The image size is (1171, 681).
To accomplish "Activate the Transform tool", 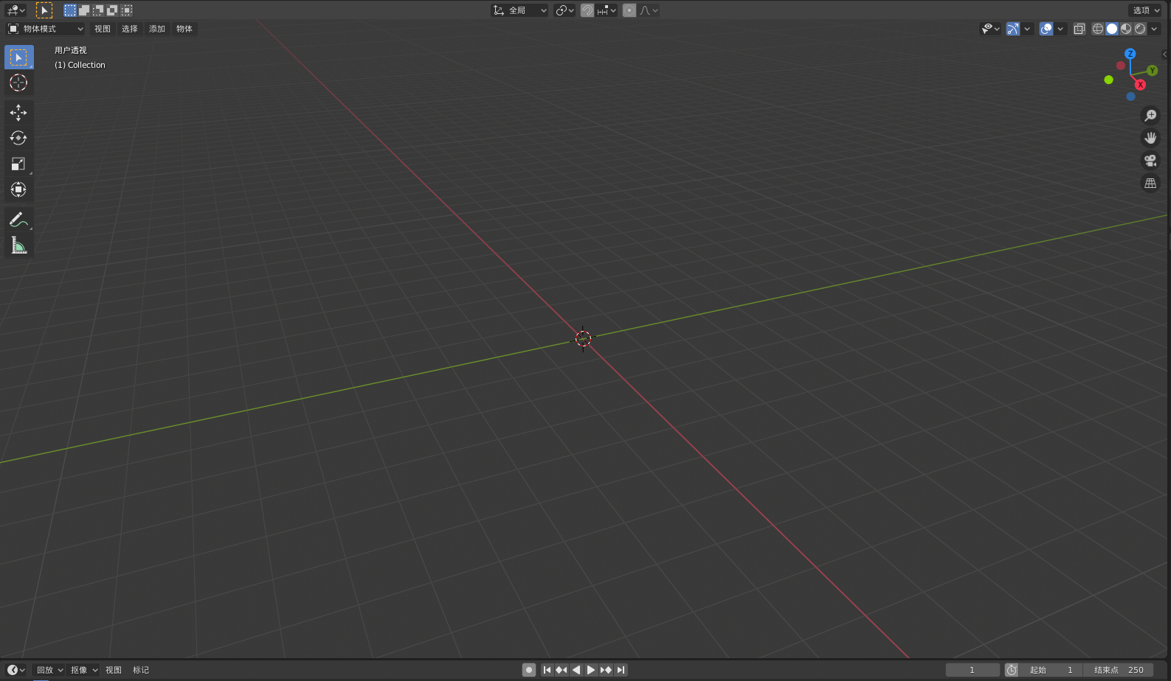I will coord(18,189).
